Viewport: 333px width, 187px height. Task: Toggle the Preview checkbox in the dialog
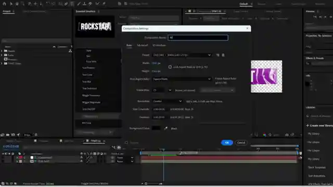(126, 143)
